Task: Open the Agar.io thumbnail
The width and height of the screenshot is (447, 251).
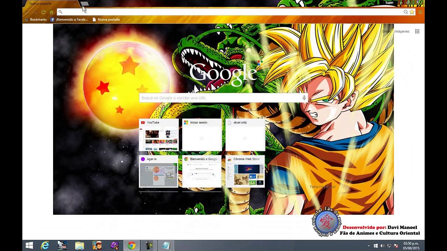Action: coord(159,172)
